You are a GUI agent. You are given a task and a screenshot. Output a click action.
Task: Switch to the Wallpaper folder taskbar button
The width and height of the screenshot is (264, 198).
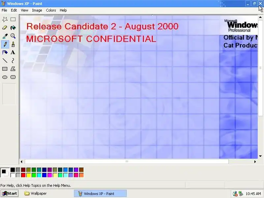(36, 193)
